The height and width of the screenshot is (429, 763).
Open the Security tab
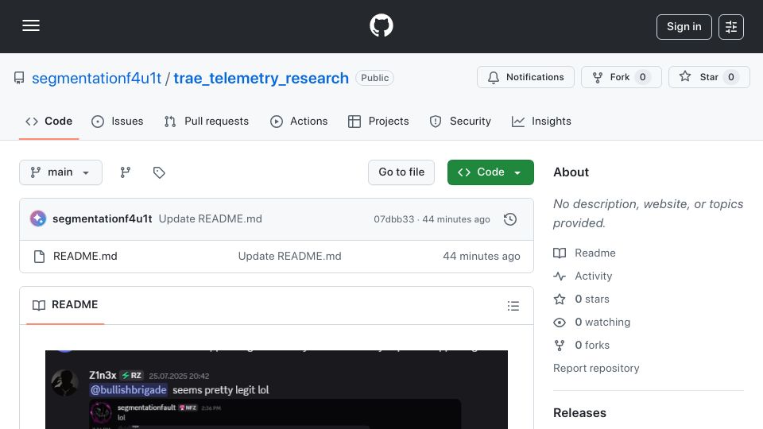[x=460, y=121]
